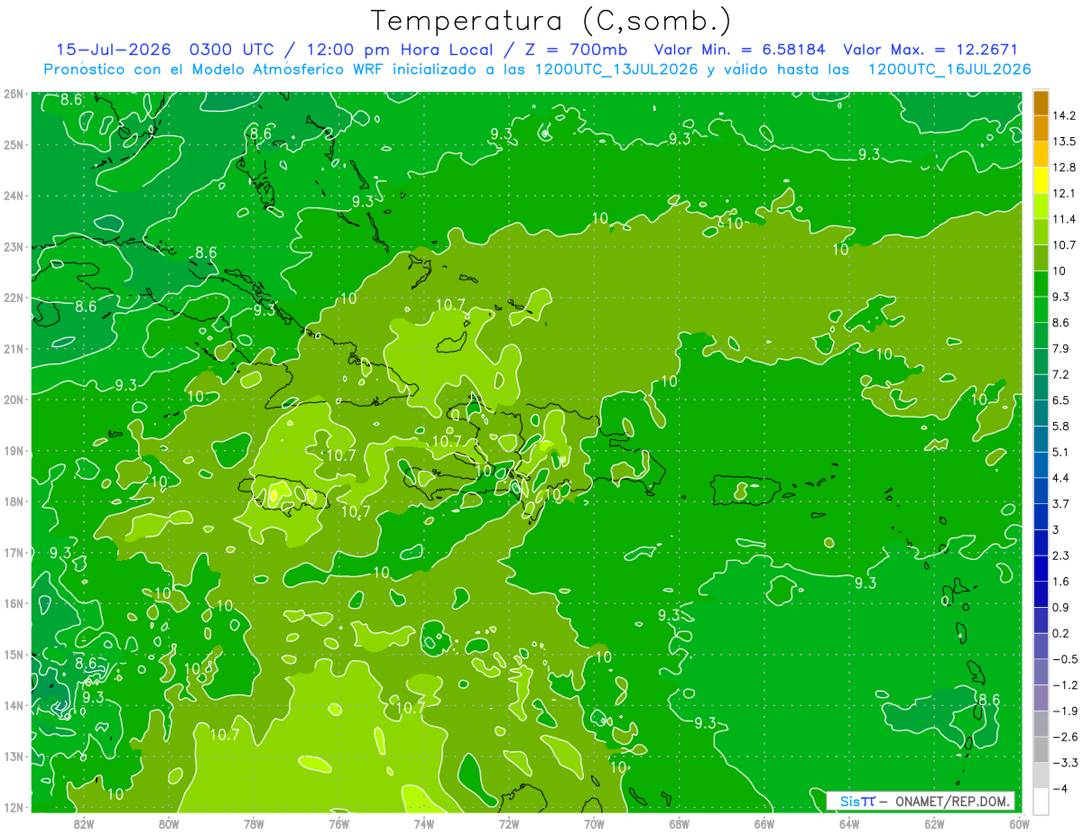Click the legend value '-2.6'

(1065, 737)
